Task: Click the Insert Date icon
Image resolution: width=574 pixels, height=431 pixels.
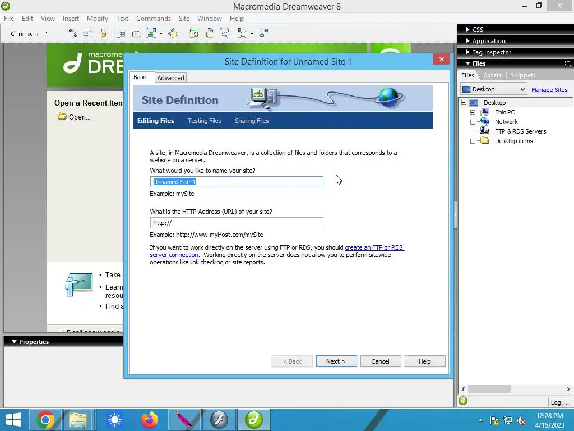Action: point(194,33)
